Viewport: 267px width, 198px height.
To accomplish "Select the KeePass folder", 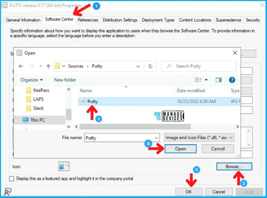I will point(38,90).
